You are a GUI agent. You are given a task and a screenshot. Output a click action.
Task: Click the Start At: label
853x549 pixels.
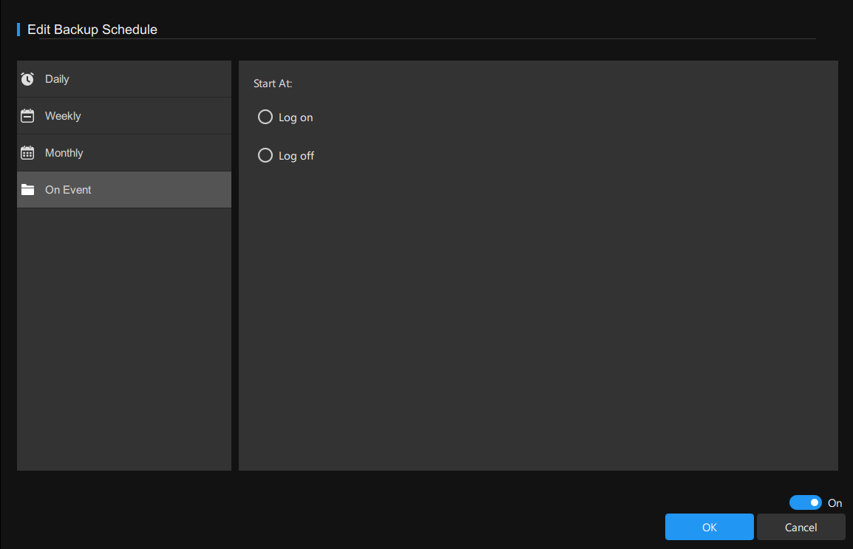point(273,83)
